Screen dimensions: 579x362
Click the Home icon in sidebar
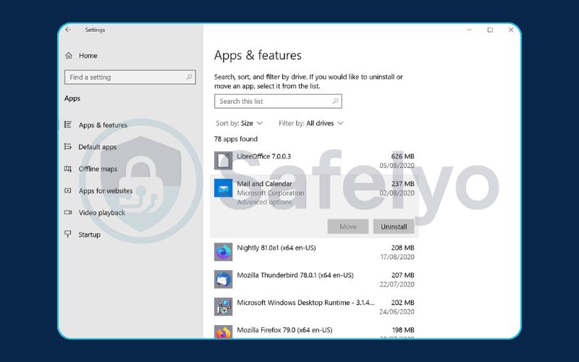coord(69,56)
